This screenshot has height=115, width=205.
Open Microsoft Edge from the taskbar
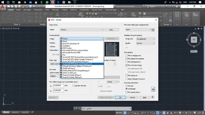click(58, 2)
